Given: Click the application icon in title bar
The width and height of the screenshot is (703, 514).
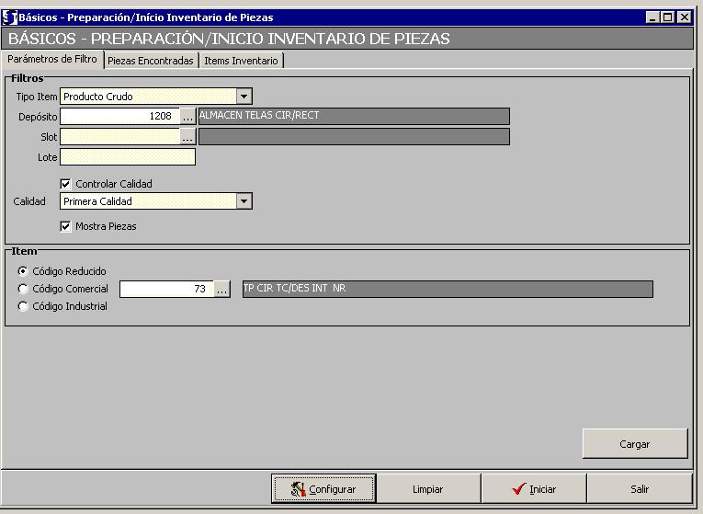Looking at the screenshot, I should pos(10,17).
